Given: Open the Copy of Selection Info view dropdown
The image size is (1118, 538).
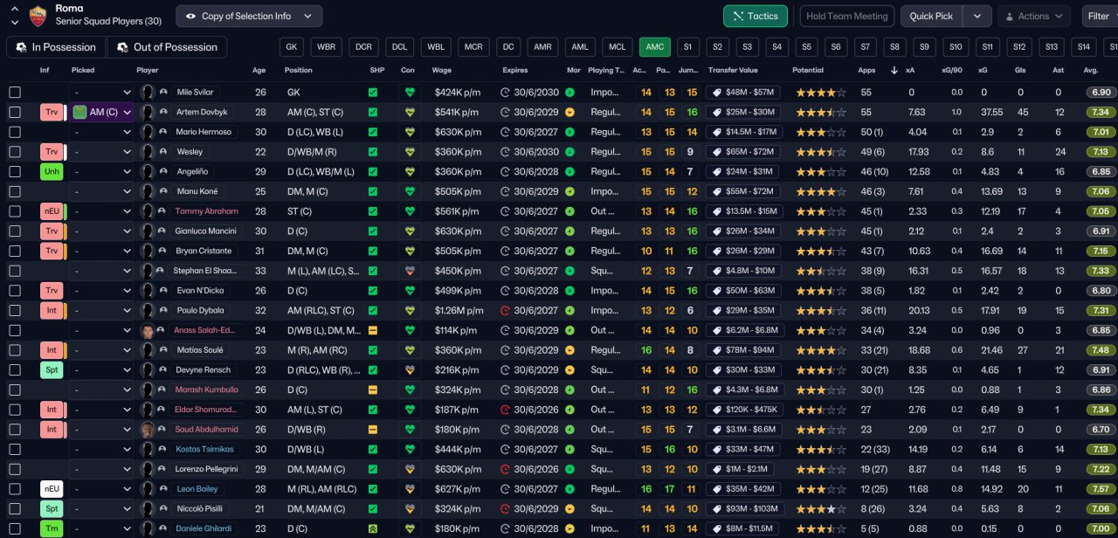Looking at the screenshot, I should pyautogui.click(x=249, y=16).
